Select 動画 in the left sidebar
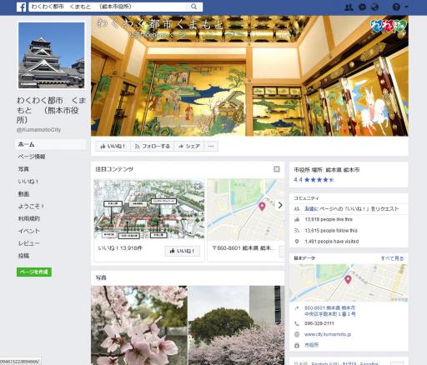 point(23,194)
